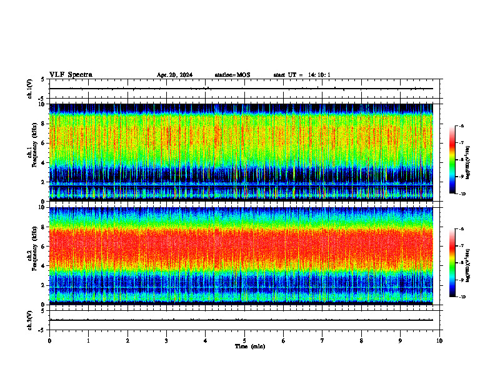Image resolution: width=495 pixels, height=382 pixels.
Task: Click the ch.2 frequency tick label '2'
Action: pos(43,285)
